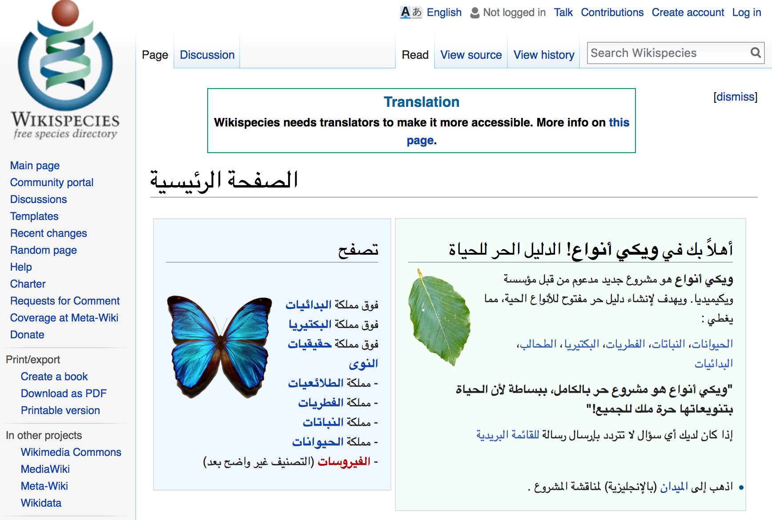Click the language selector icon
Image resolution: width=772 pixels, height=520 pixels.
pos(410,12)
